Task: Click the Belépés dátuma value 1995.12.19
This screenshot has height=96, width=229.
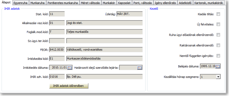Action: 208,66
